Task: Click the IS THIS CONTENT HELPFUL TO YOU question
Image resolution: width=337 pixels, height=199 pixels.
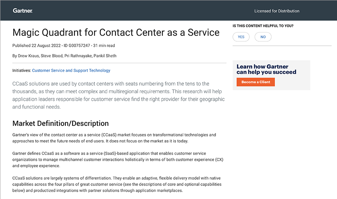Action: point(263,26)
